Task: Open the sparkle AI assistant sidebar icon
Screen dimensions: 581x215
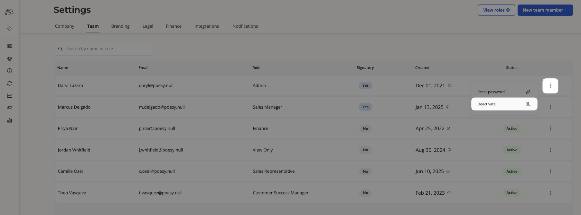Action: pos(10,29)
